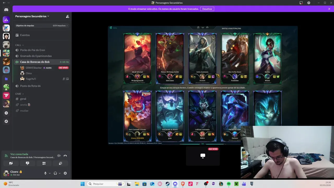Viewport: 334px width, 188px height.
Task: Click the invite people icon
Action: [68, 16]
